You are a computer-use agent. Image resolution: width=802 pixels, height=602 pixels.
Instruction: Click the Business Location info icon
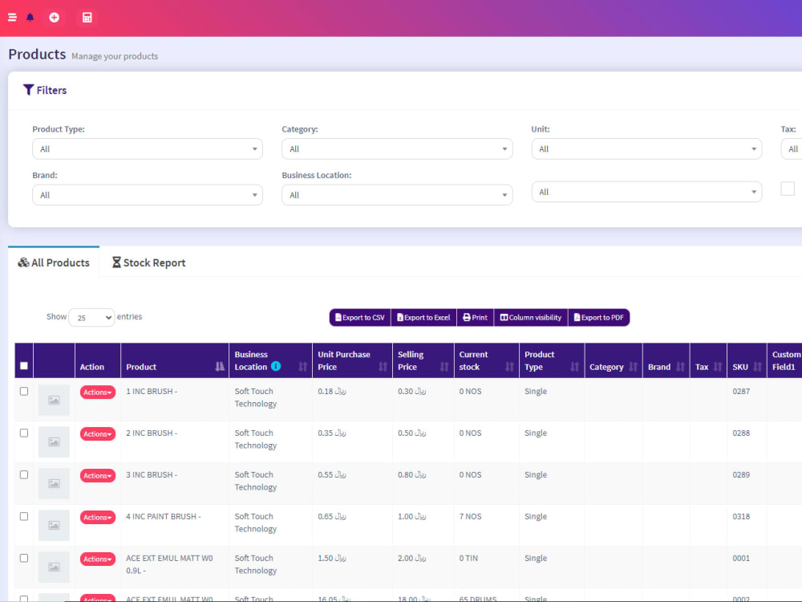(x=276, y=366)
